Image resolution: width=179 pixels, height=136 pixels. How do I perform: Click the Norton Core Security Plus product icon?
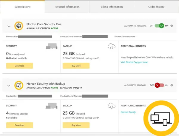click(19, 26)
